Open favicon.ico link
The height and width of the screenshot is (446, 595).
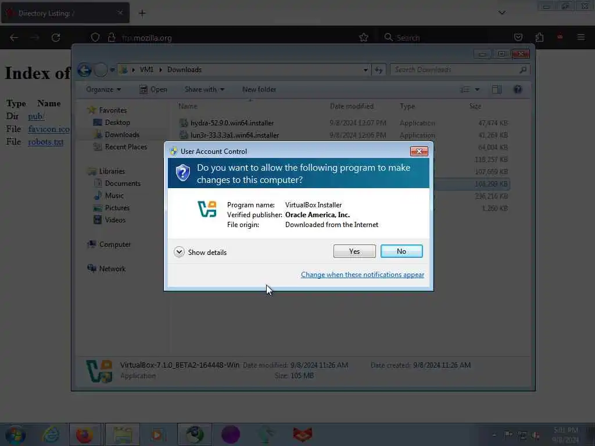point(49,129)
